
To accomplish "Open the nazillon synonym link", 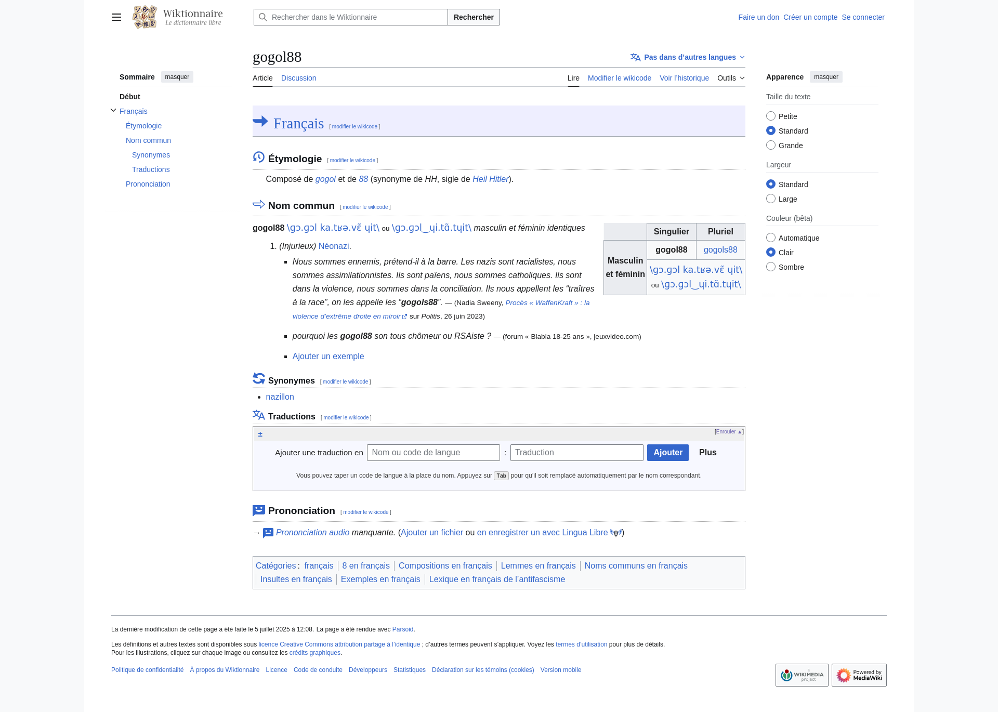I will (x=280, y=397).
